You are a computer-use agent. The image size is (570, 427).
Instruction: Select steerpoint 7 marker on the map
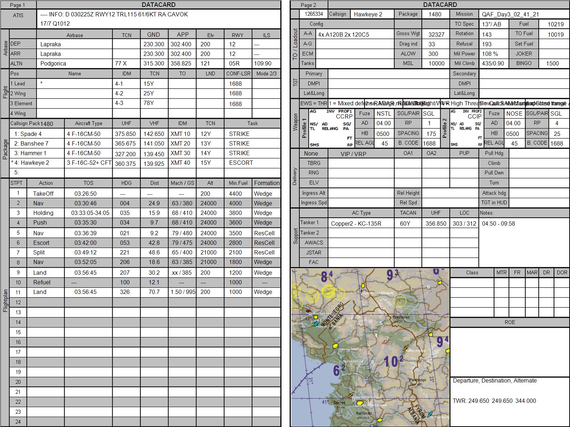click(x=387, y=339)
